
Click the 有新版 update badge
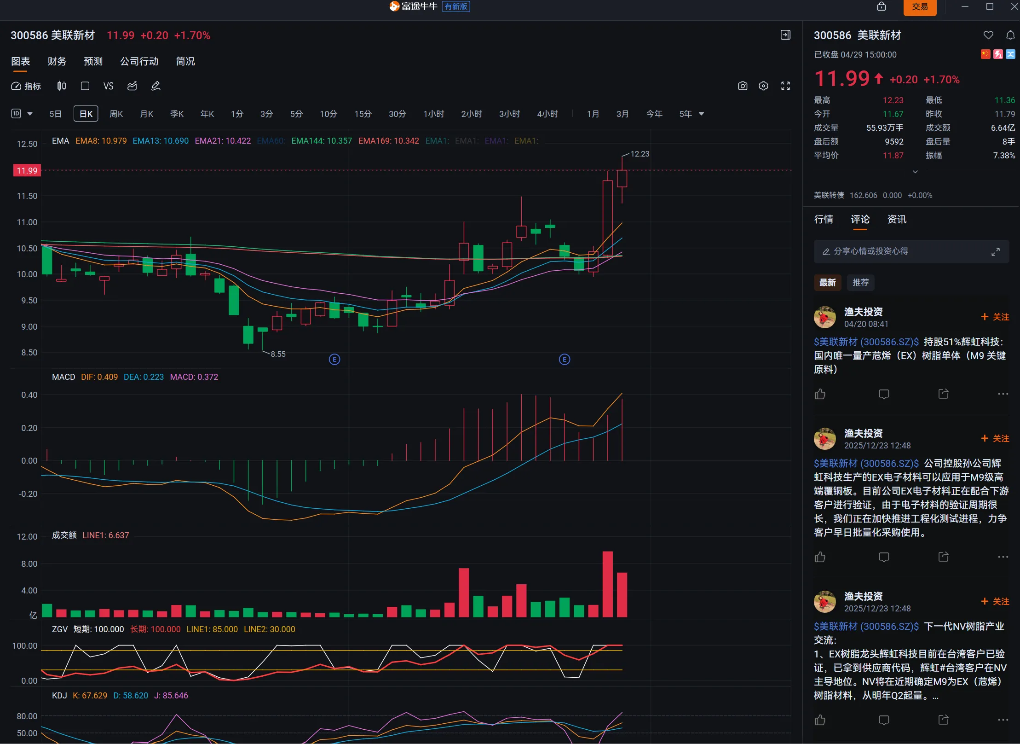[x=456, y=6]
